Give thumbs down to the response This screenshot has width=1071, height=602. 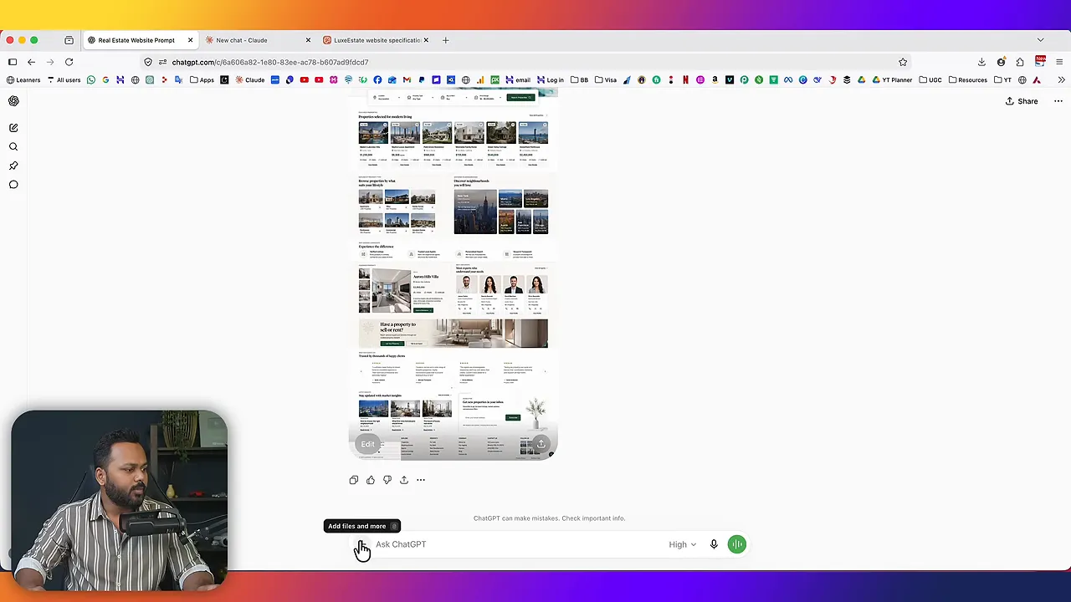(x=387, y=480)
